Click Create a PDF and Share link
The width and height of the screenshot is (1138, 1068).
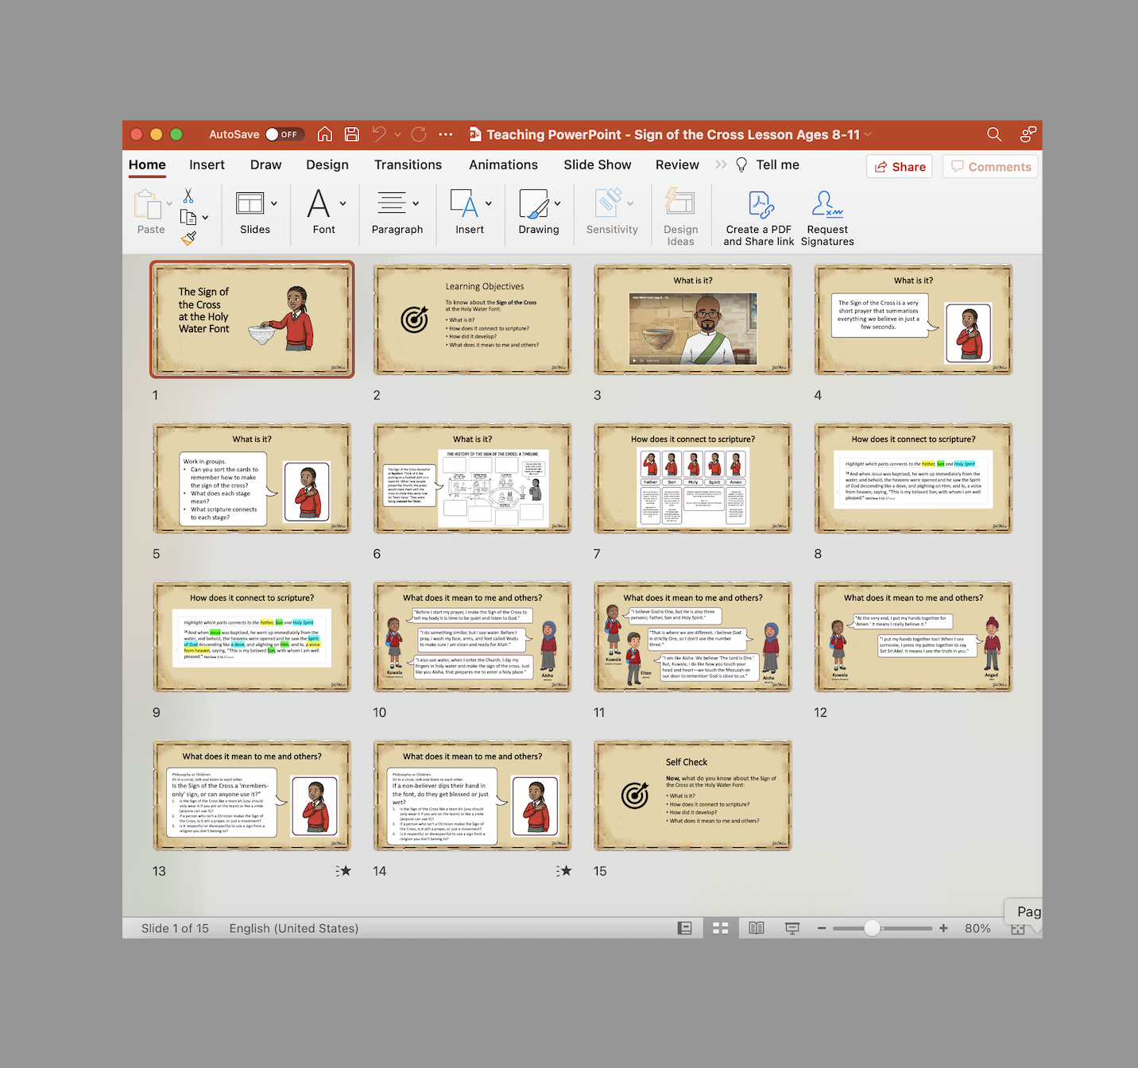coord(759,219)
